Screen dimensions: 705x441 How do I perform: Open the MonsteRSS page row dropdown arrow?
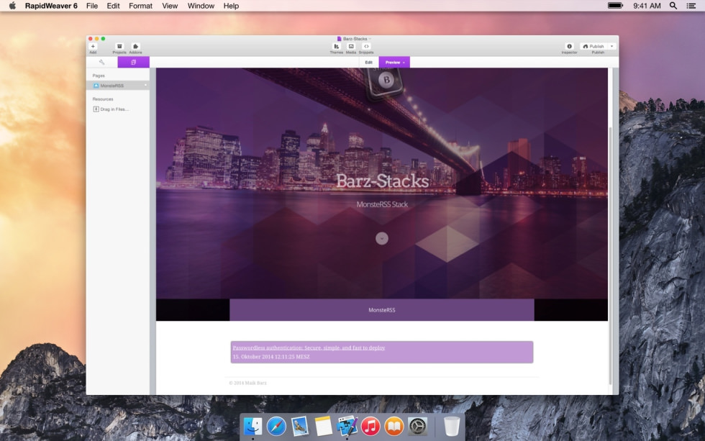(145, 86)
